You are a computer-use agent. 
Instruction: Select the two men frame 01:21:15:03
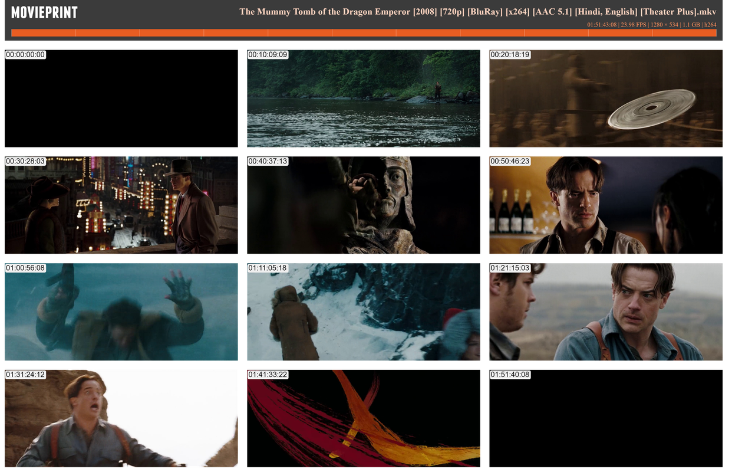pyautogui.click(x=606, y=312)
